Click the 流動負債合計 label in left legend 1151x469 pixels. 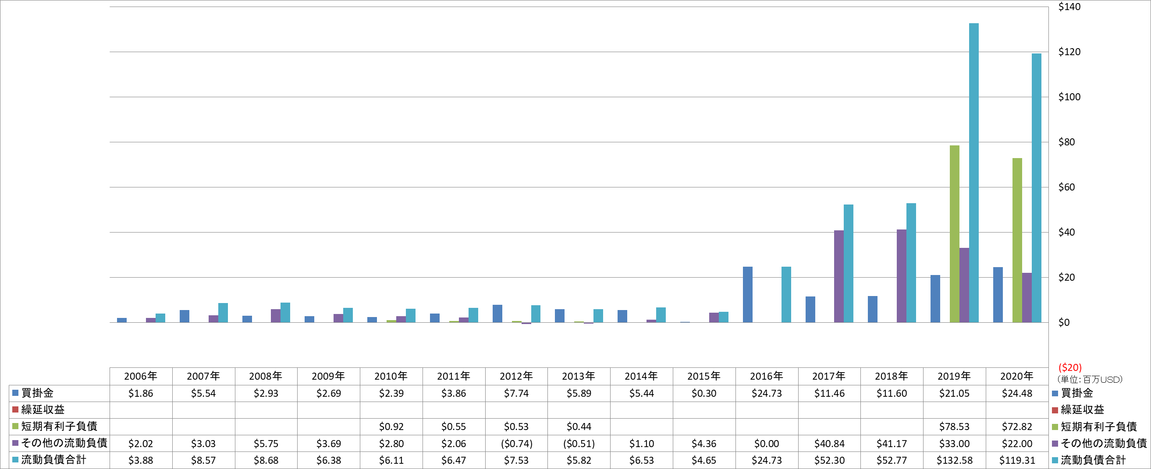(53, 460)
